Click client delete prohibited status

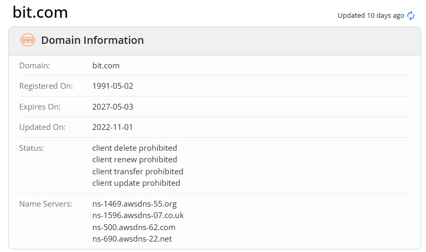(x=135, y=148)
